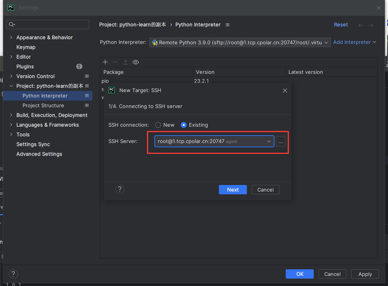Select the Existing SSH connection radio button
Screen dimensions: 388x286
click(x=184, y=125)
